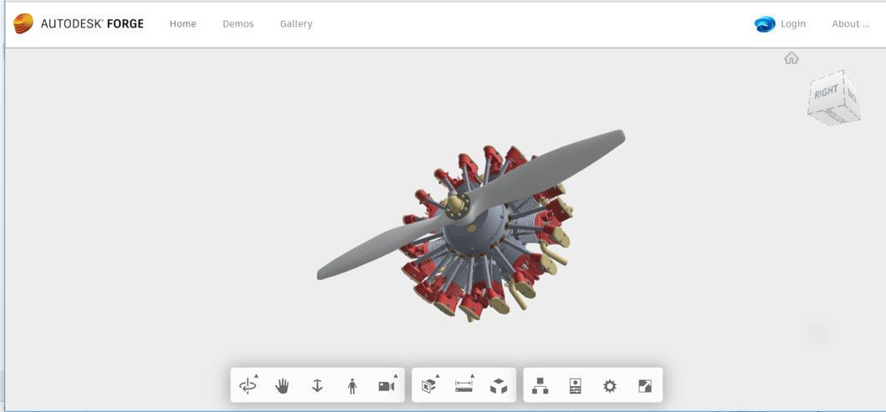Go to the Home page
The height and width of the screenshot is (412, 886).
[183, 23]
